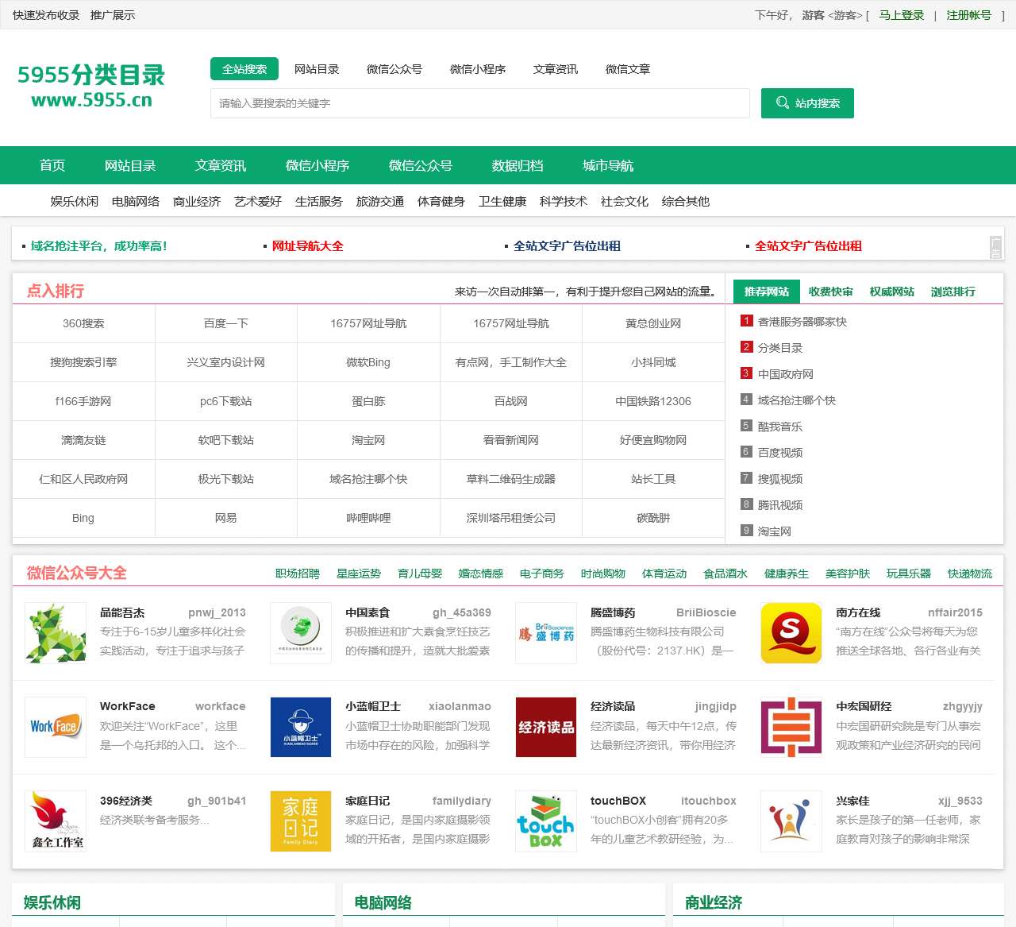Go to 首页 in green navigation bar
The height and width of the screenshot is (927, 1016).
tap(52, 165)
